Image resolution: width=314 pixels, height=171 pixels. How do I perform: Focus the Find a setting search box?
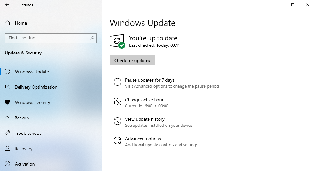tap(47, 38)
